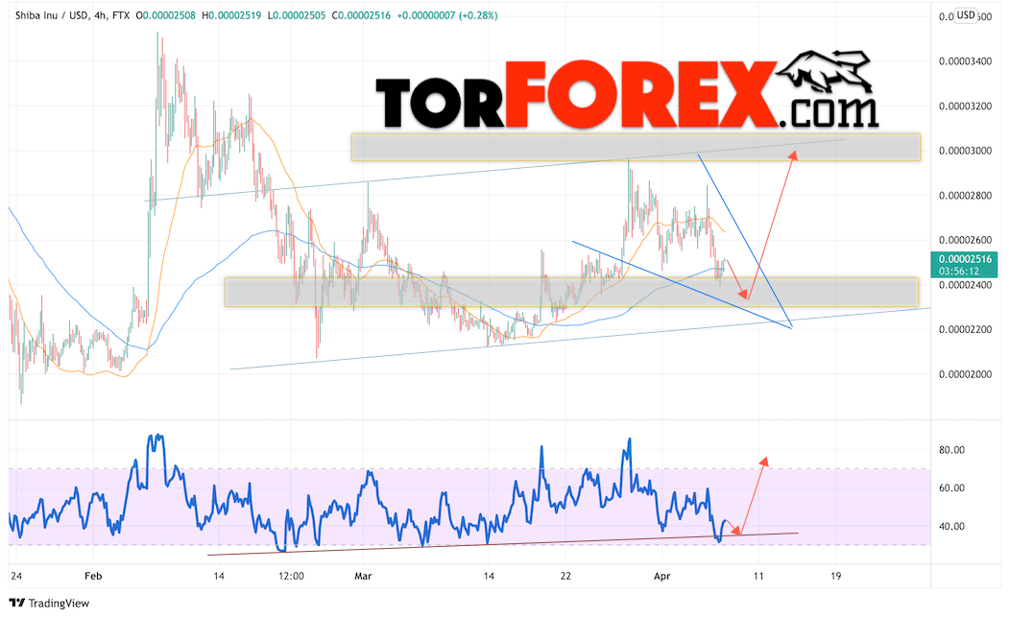This screenshot has width=1010, height=618.
Task: Click the 0.00002600 price axis label
Action: tap(965, 240)
